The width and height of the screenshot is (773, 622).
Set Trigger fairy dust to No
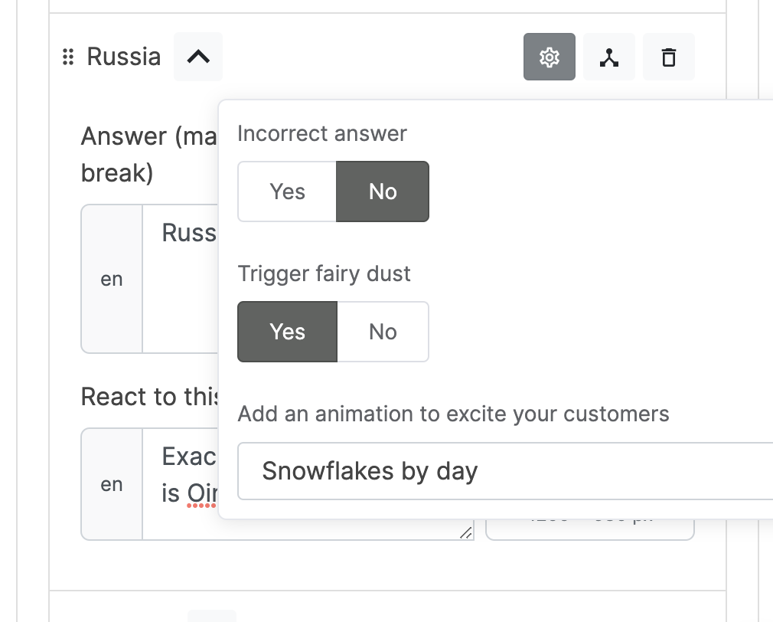click(x=383, y=332)
